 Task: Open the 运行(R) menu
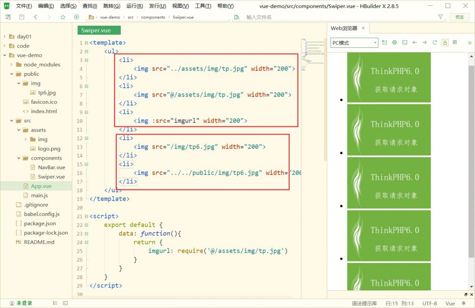click(x=135, y=6)
